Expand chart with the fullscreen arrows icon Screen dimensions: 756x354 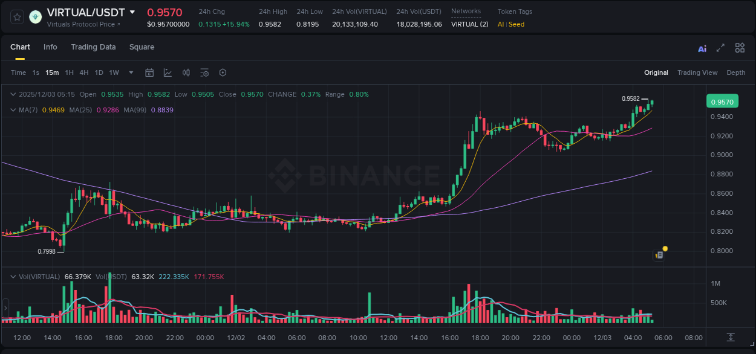point(720,48)
